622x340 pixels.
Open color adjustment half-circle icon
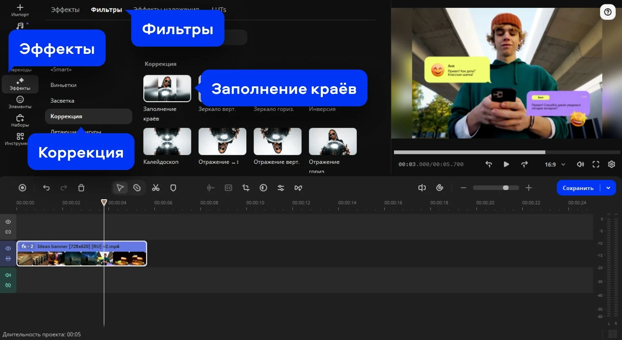coord(263,188)
